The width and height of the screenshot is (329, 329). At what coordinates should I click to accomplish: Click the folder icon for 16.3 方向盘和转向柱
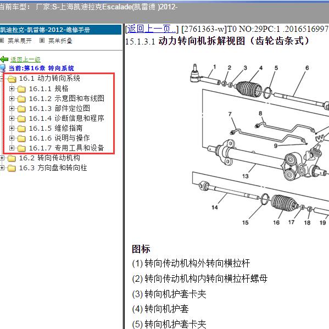tap(12, 168)
